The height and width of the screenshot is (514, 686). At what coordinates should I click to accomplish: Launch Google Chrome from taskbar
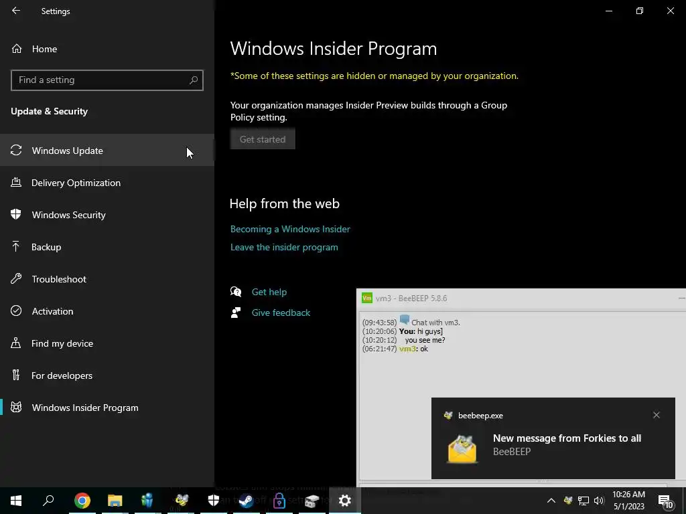point(82,501)
